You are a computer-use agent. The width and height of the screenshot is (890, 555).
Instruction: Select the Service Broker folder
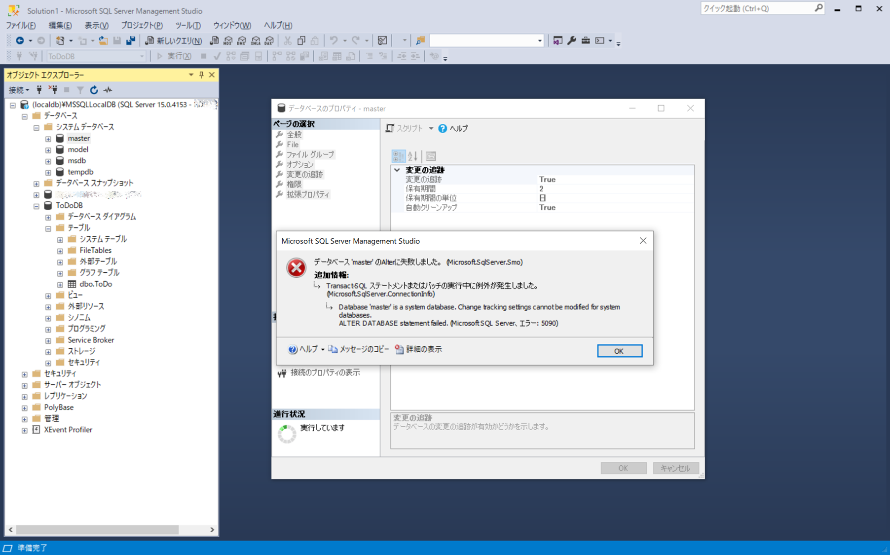coord(91,340)
